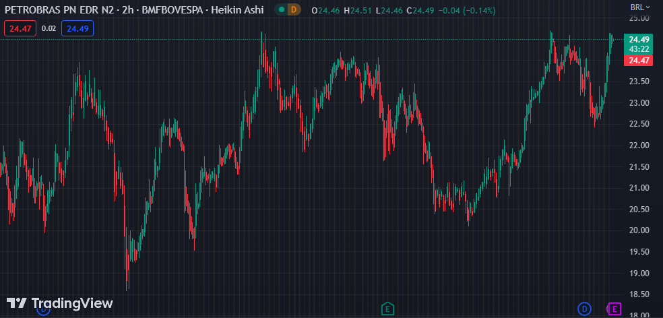Click the red 24.47 price axis label
Viewport: 663px width, 318px height.
pyautogui.click(x=639, y=61)
